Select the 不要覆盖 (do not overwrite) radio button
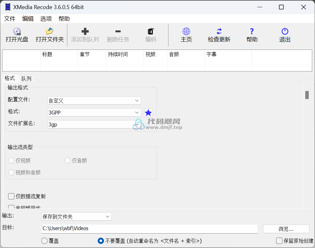Screen dimensions: 315x248 (x=101, y=241)
